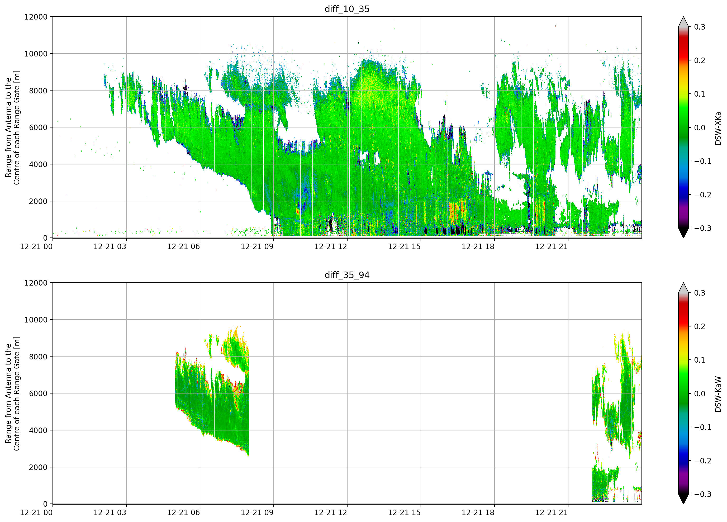The image size is (727, 522).
Task: Click bottom plot y-axis tick 8000
Action: point(38,357)
